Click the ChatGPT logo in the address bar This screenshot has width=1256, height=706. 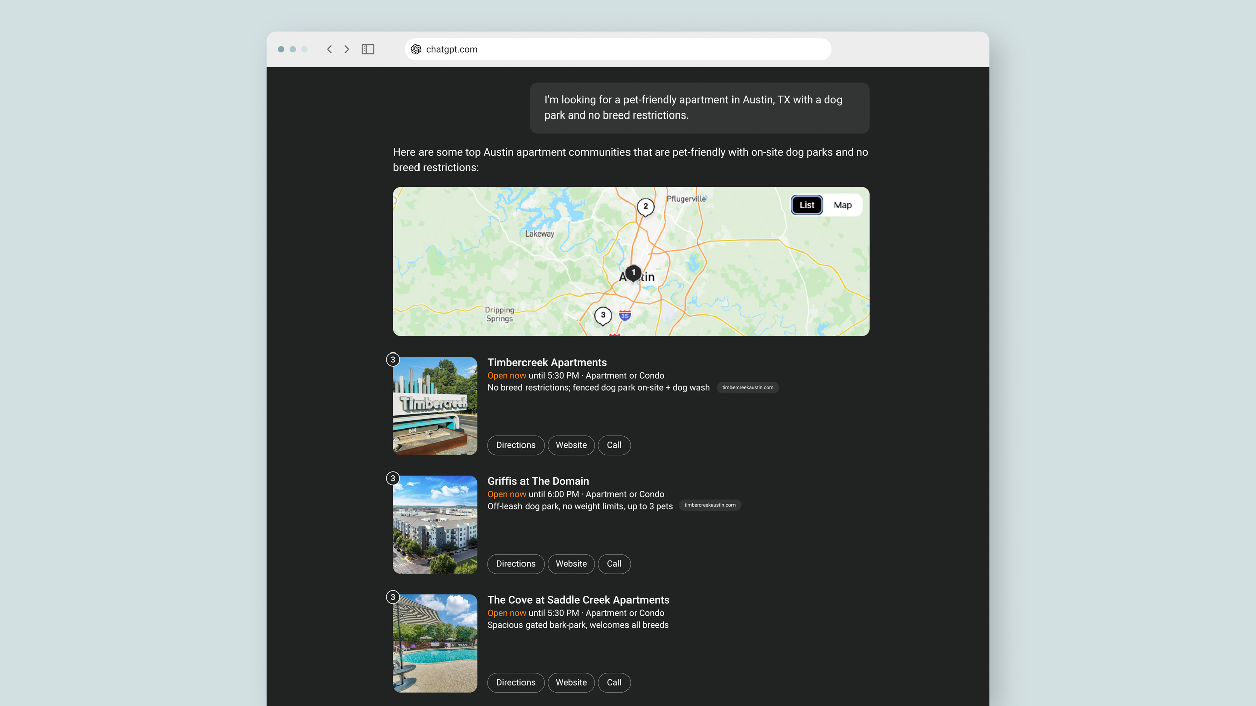click(416, 49)
